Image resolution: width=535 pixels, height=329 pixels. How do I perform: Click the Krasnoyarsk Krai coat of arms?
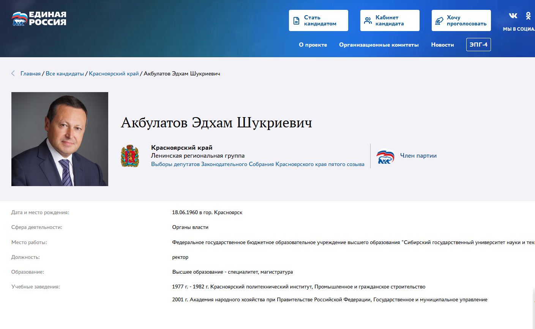click(130, 156)
